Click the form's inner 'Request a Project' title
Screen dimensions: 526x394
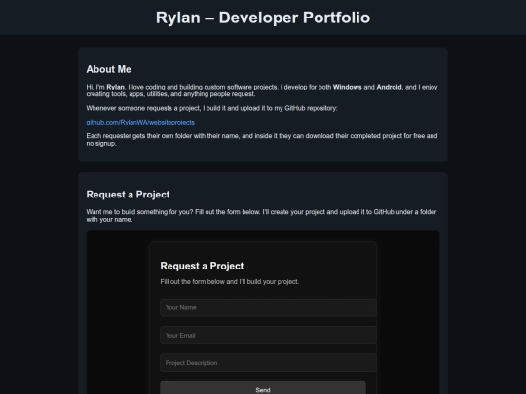(x=202, y=266)
